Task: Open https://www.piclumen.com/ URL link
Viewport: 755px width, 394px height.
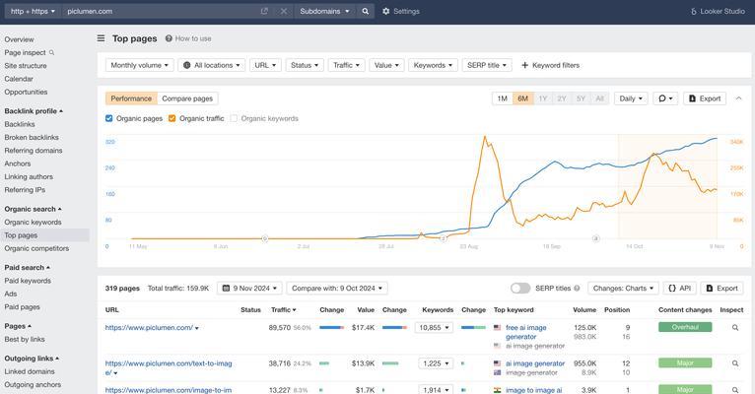Action: 149,328
